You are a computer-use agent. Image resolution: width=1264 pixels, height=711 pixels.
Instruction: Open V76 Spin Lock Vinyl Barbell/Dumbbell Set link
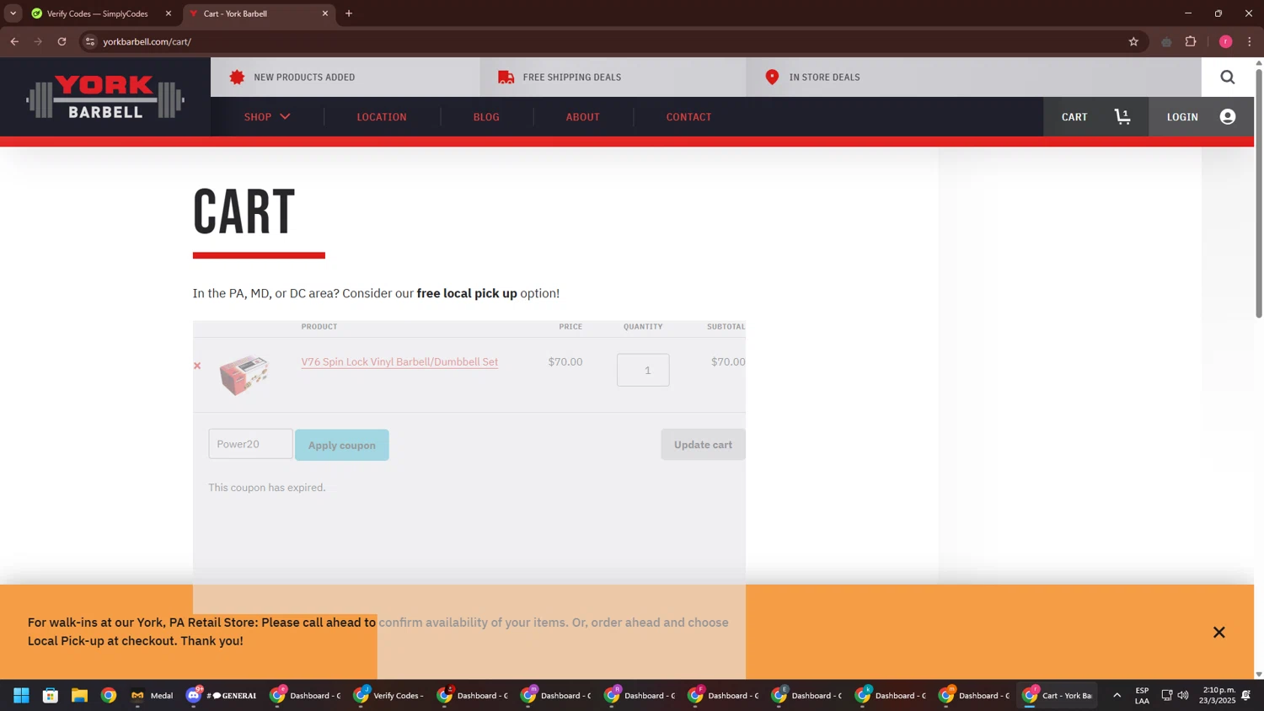click(x=399, y=362)
